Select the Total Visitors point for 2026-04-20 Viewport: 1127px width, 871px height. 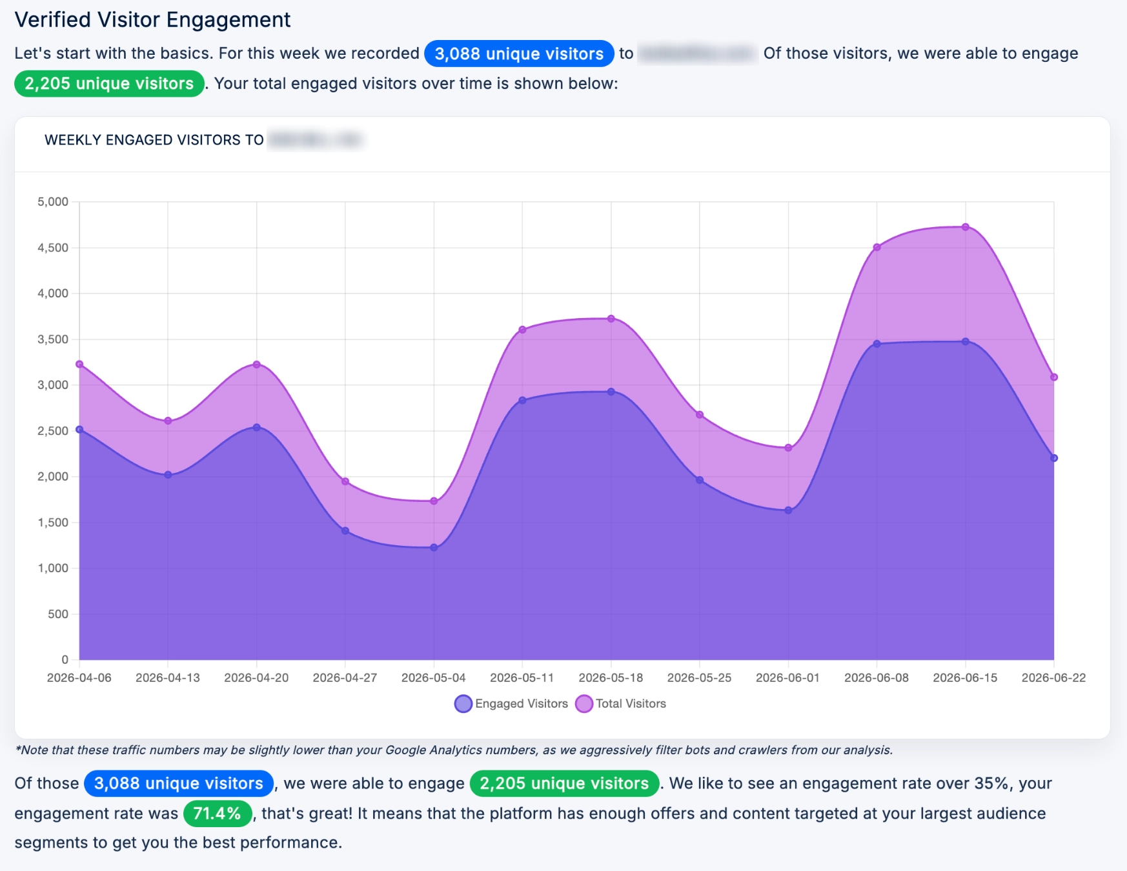pyautogui.click(x=257, y=365)
